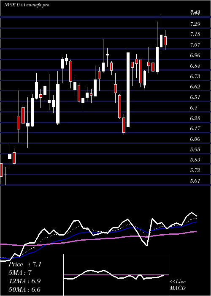Select the 5.83 price axis label
The width and height of the screenshot is (211, 296).
pos(195,160)
